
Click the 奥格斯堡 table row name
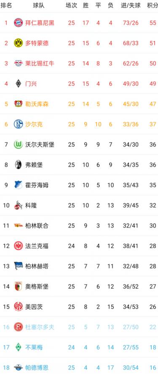click(37, 286)
